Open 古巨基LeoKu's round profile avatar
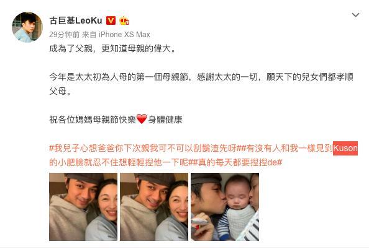This screenshot has height=249, width=369. click(x=27, y=27)
